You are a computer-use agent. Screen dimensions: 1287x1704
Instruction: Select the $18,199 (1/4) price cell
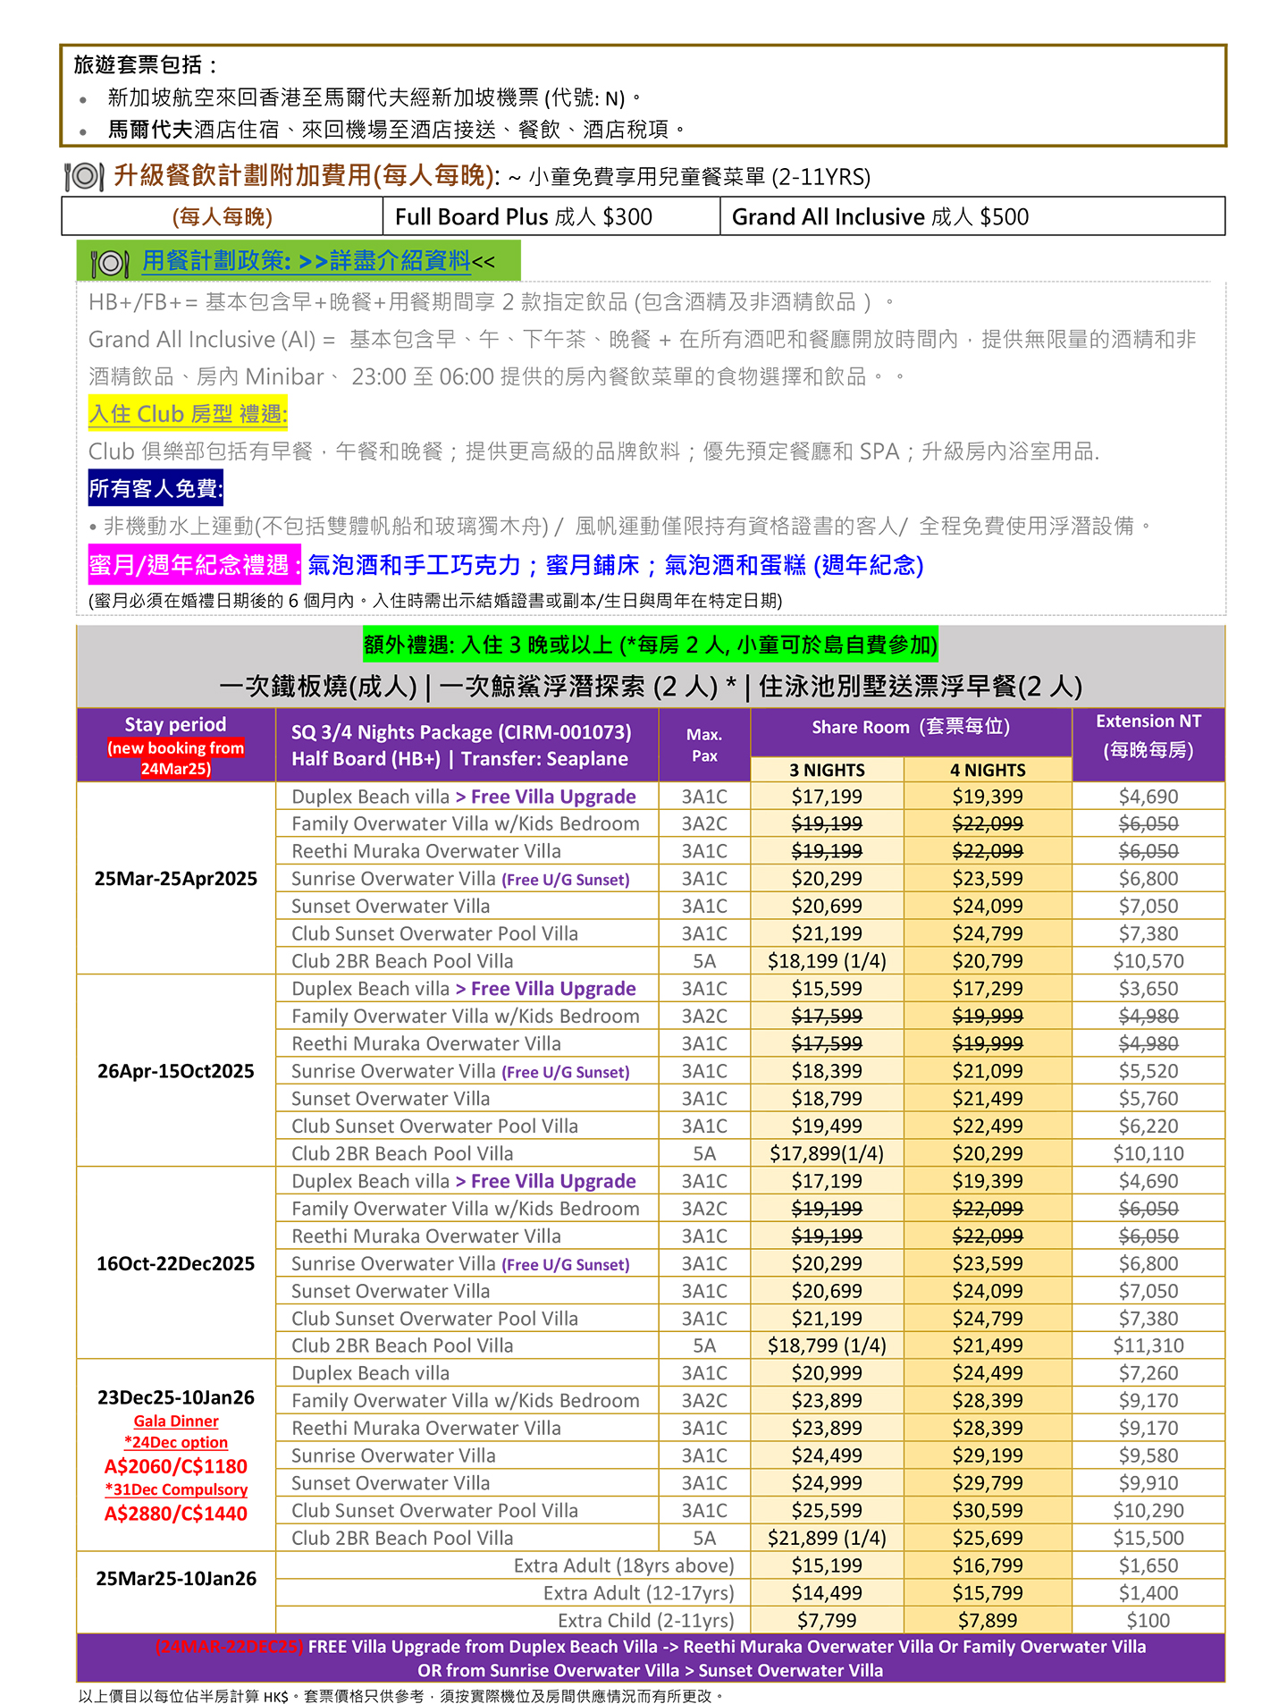[x=827, y=961]
